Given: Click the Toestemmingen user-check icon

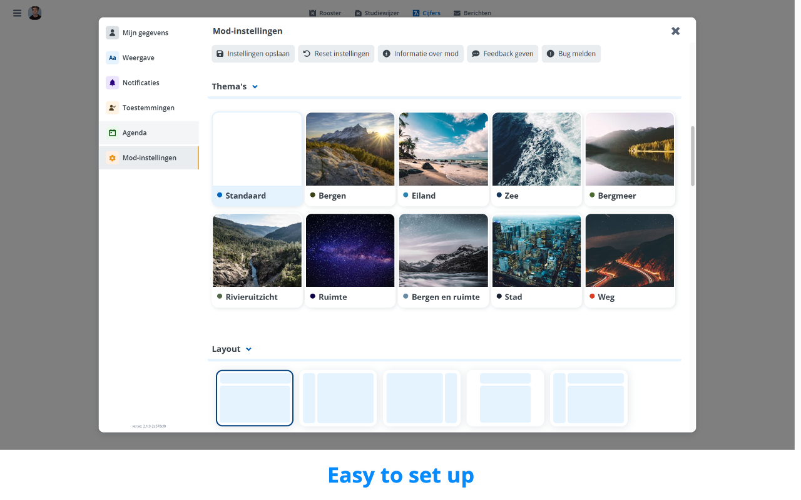Looking at the screenshot, I should tap(112, 107).
